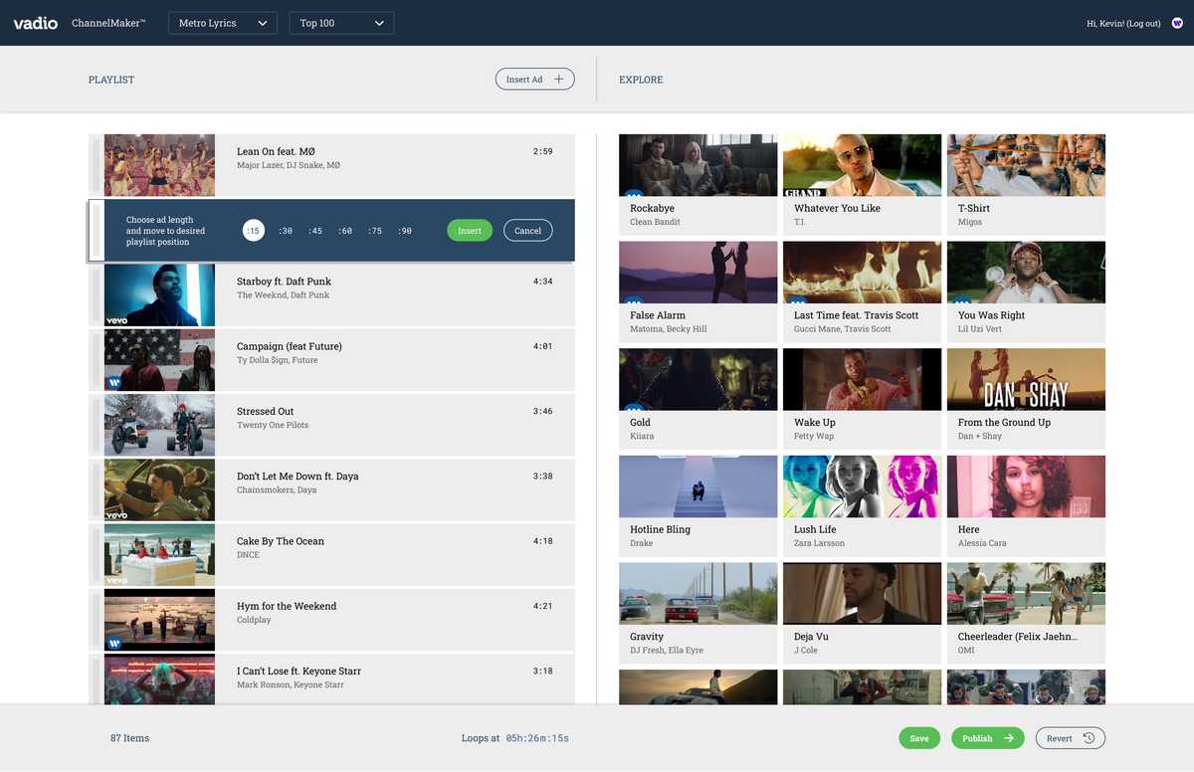Click the EXPLORE heading

click(641, 80)
